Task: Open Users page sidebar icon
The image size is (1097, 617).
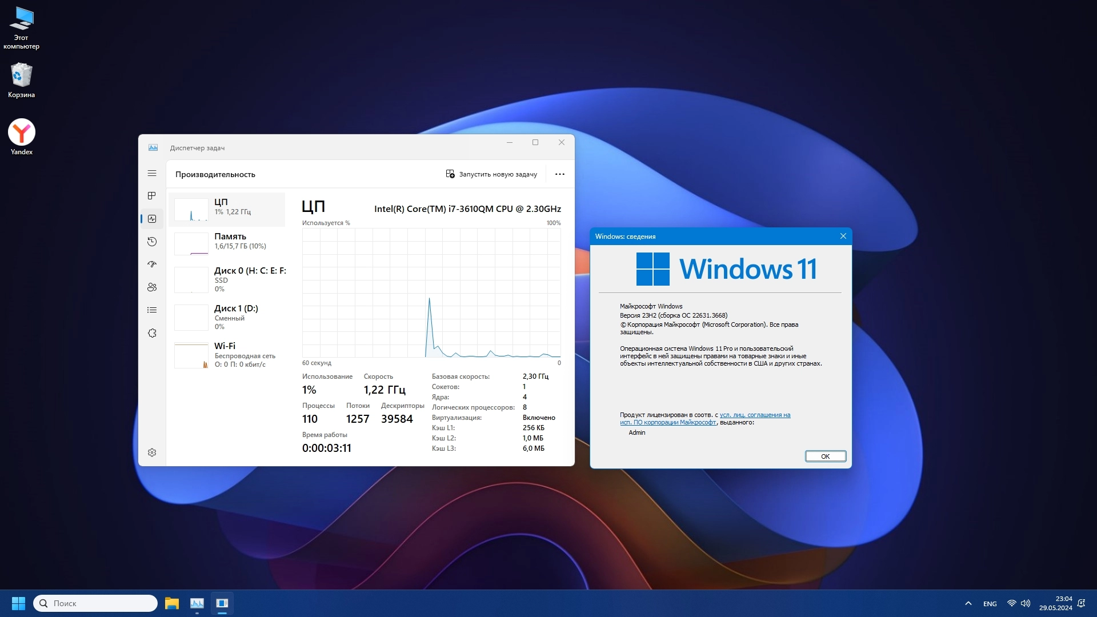Action: pos(152,287)
